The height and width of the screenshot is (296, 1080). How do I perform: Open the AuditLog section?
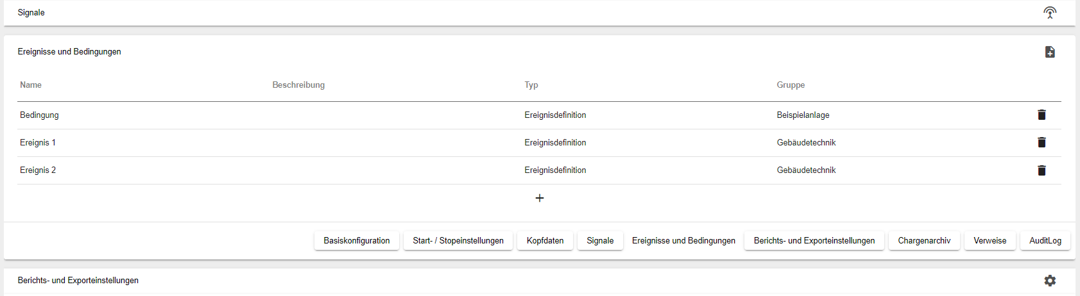tap(1045, 241)
